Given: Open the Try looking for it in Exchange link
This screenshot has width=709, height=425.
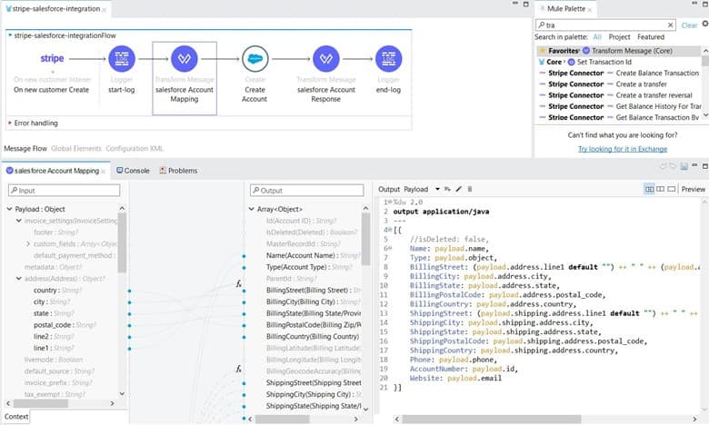Looking at the screenshot, I should (x=623, y=149).
